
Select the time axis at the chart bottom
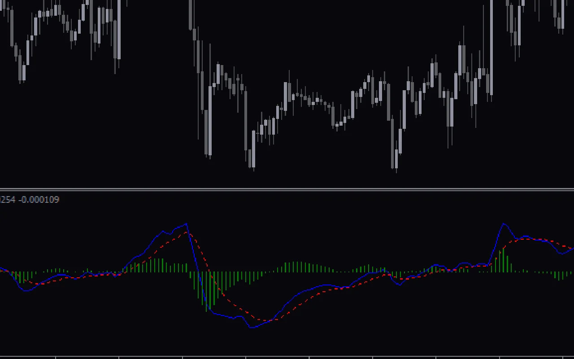click(x=287, y=356)
